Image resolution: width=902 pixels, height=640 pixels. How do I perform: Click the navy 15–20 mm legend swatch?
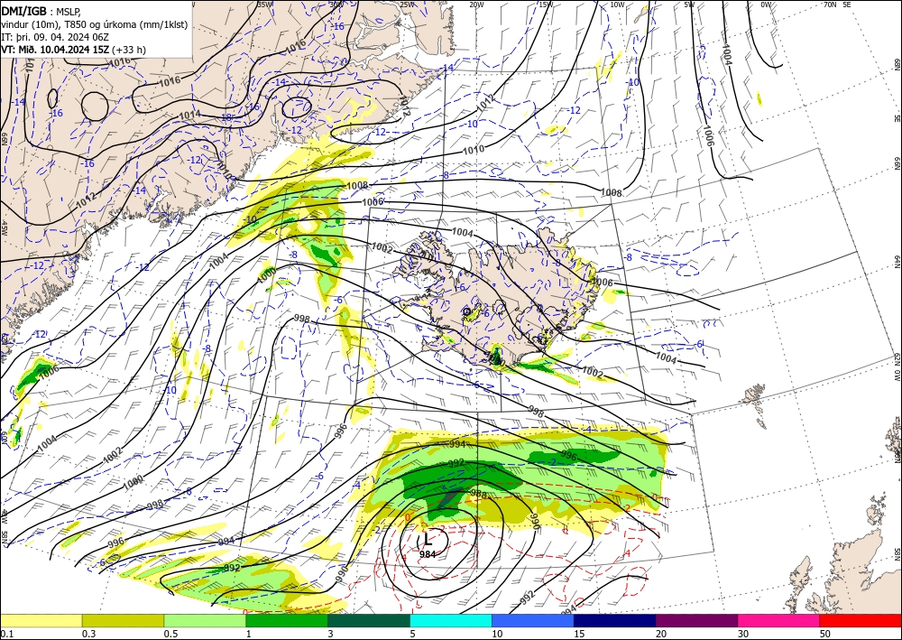click(615, 620)
